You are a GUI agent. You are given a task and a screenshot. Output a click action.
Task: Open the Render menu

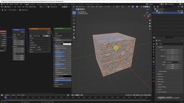(11, 4)
